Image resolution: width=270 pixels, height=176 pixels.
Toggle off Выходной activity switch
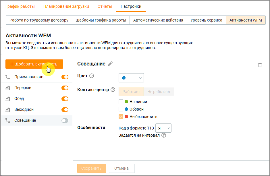point(65,110)
